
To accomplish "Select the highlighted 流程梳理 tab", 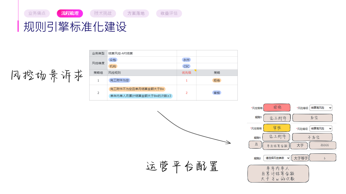I will [x=70, y=13].
